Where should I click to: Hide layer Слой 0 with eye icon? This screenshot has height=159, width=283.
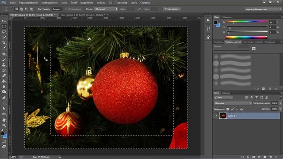point(216,116)
